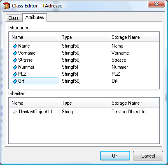Click Name column header in Inherited list
Image resolution: width=168 pixels, height=165 pixels.
click(34, 103)
